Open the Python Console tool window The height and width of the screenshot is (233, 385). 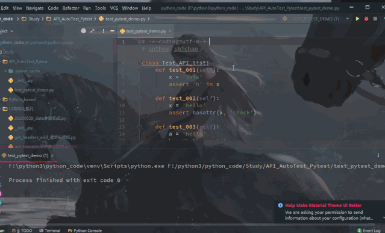85,231
